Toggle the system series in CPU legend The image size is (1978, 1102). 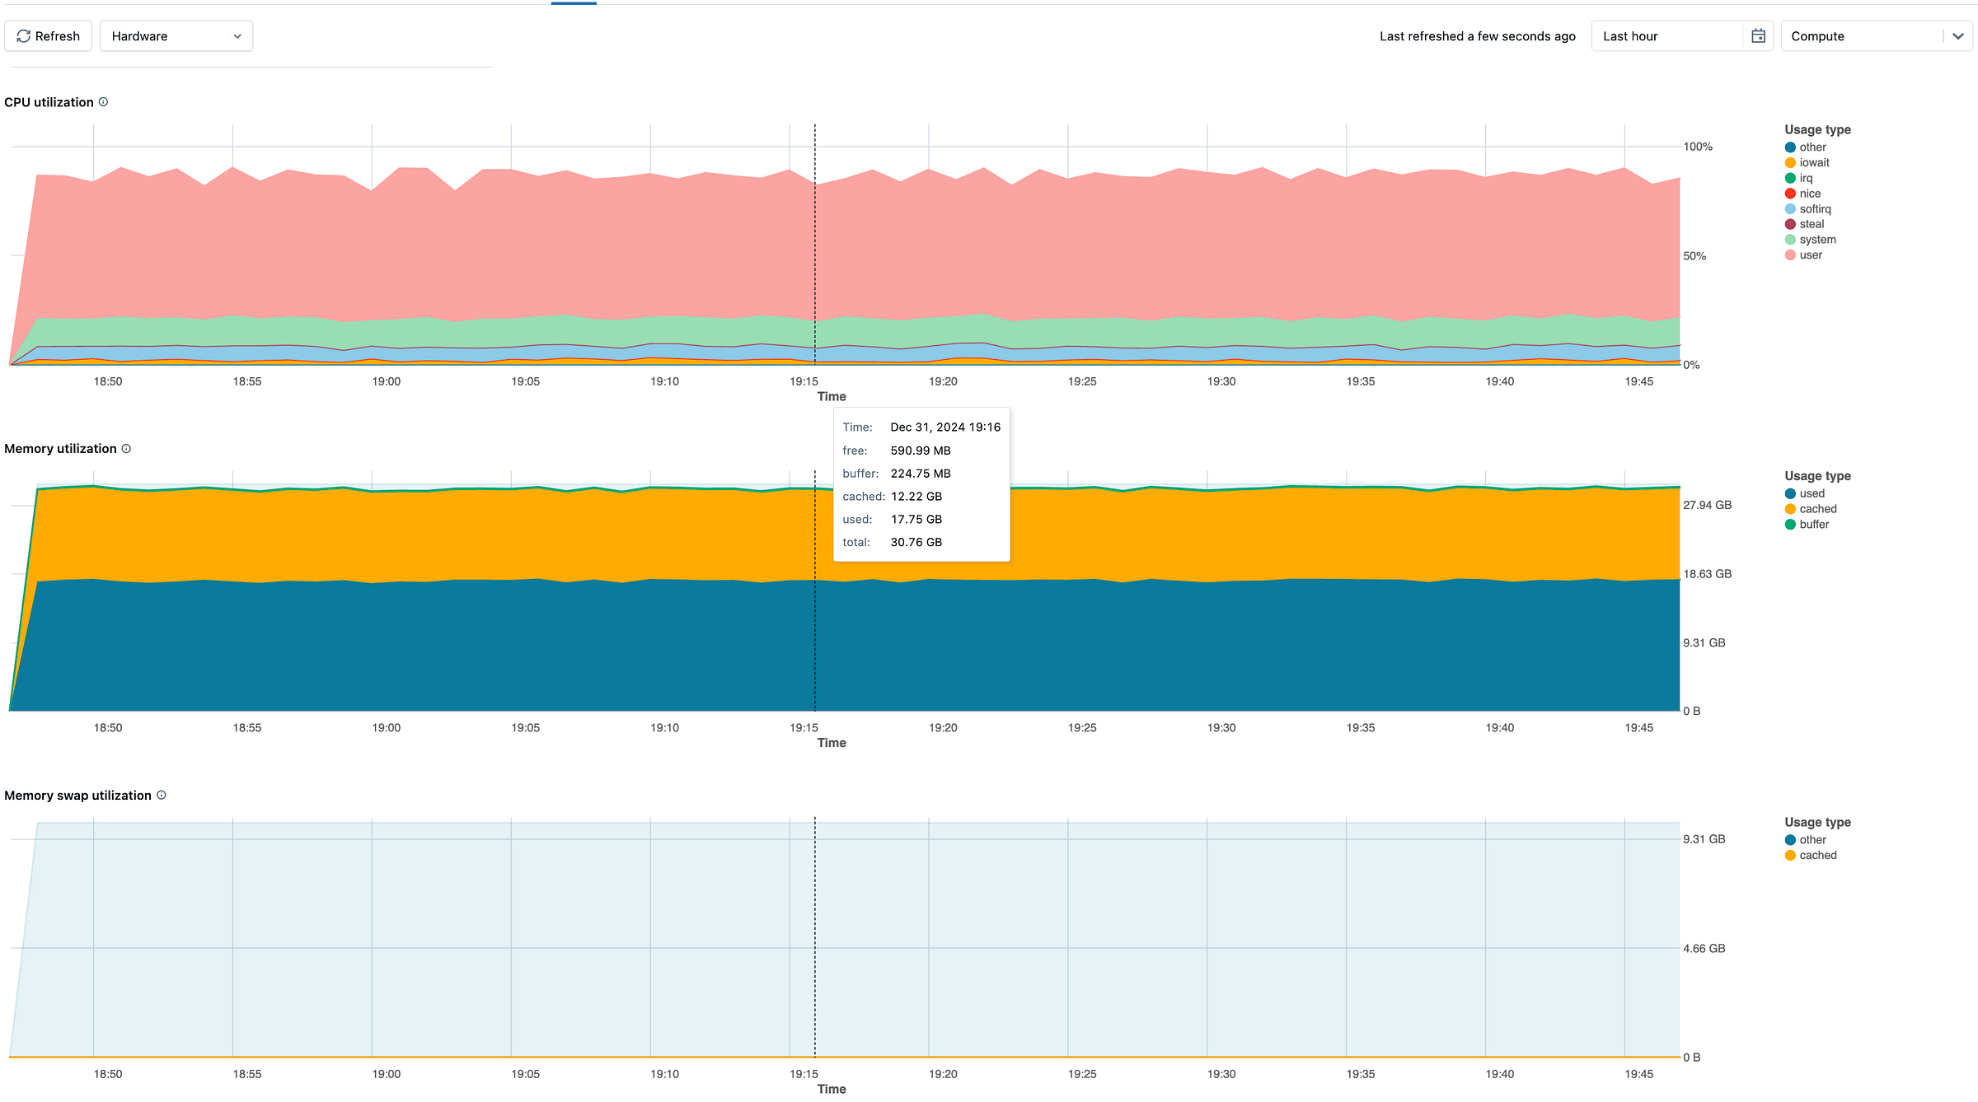click(1816, 240)
